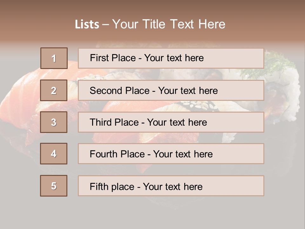Click the bold word Lists in title
Screen dimensions: 305x229
point(87,24)
